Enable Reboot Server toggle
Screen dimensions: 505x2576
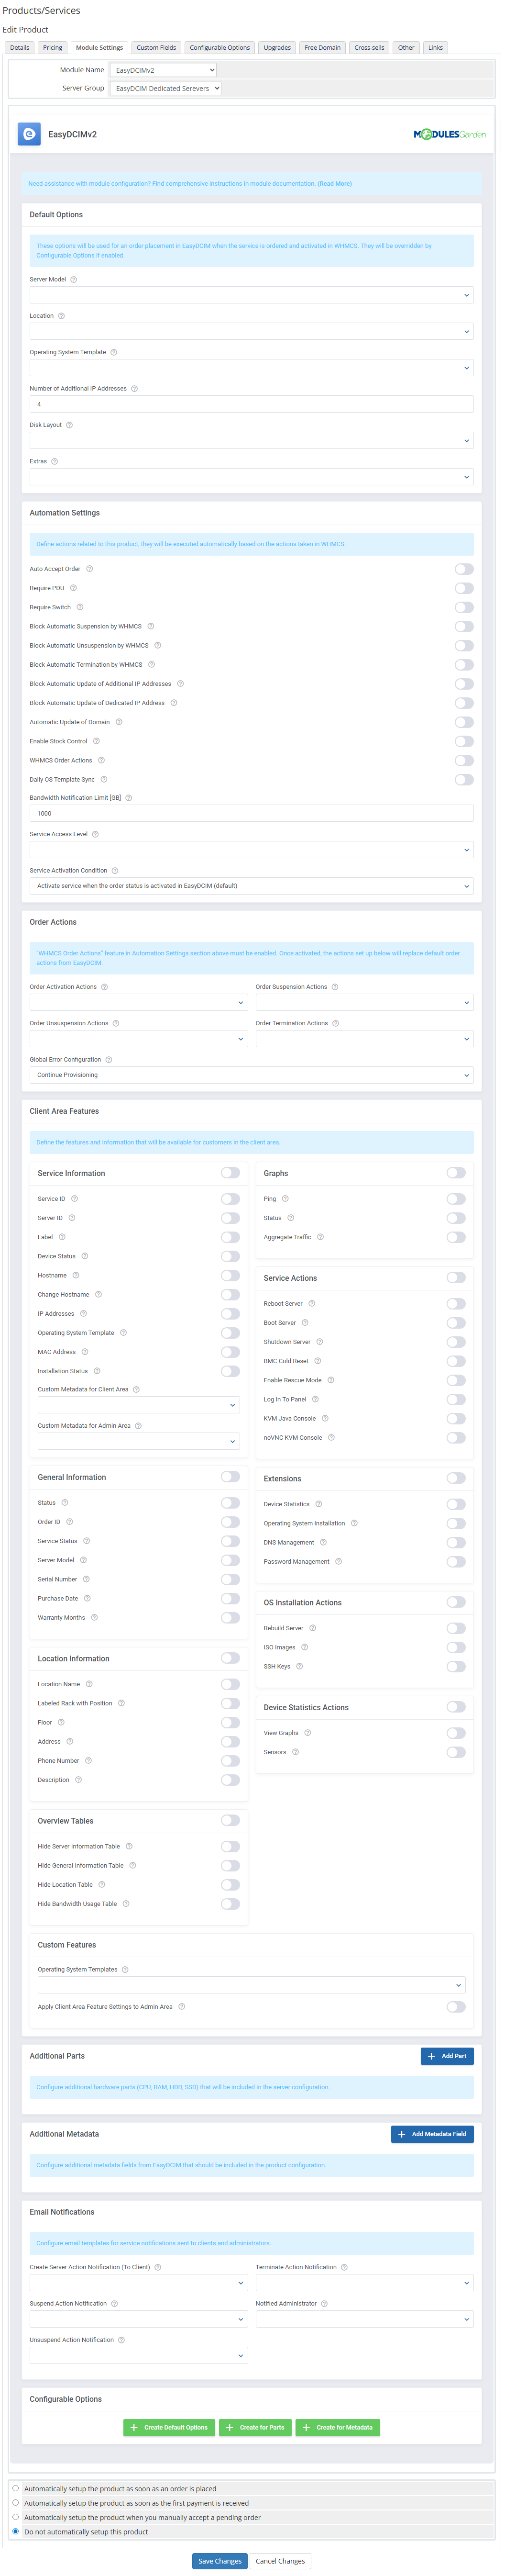coord(456,1303)
